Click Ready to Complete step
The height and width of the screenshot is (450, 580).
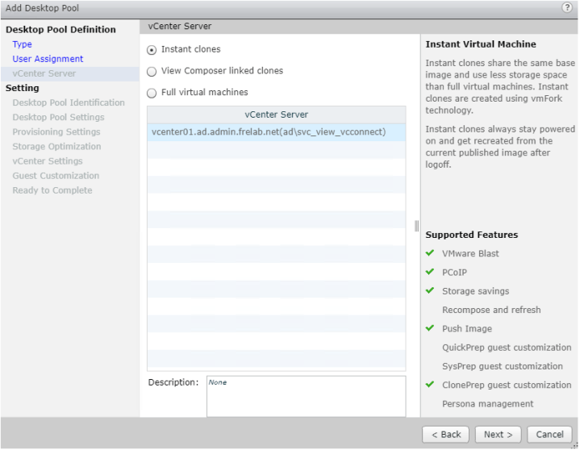click(52, 190)
